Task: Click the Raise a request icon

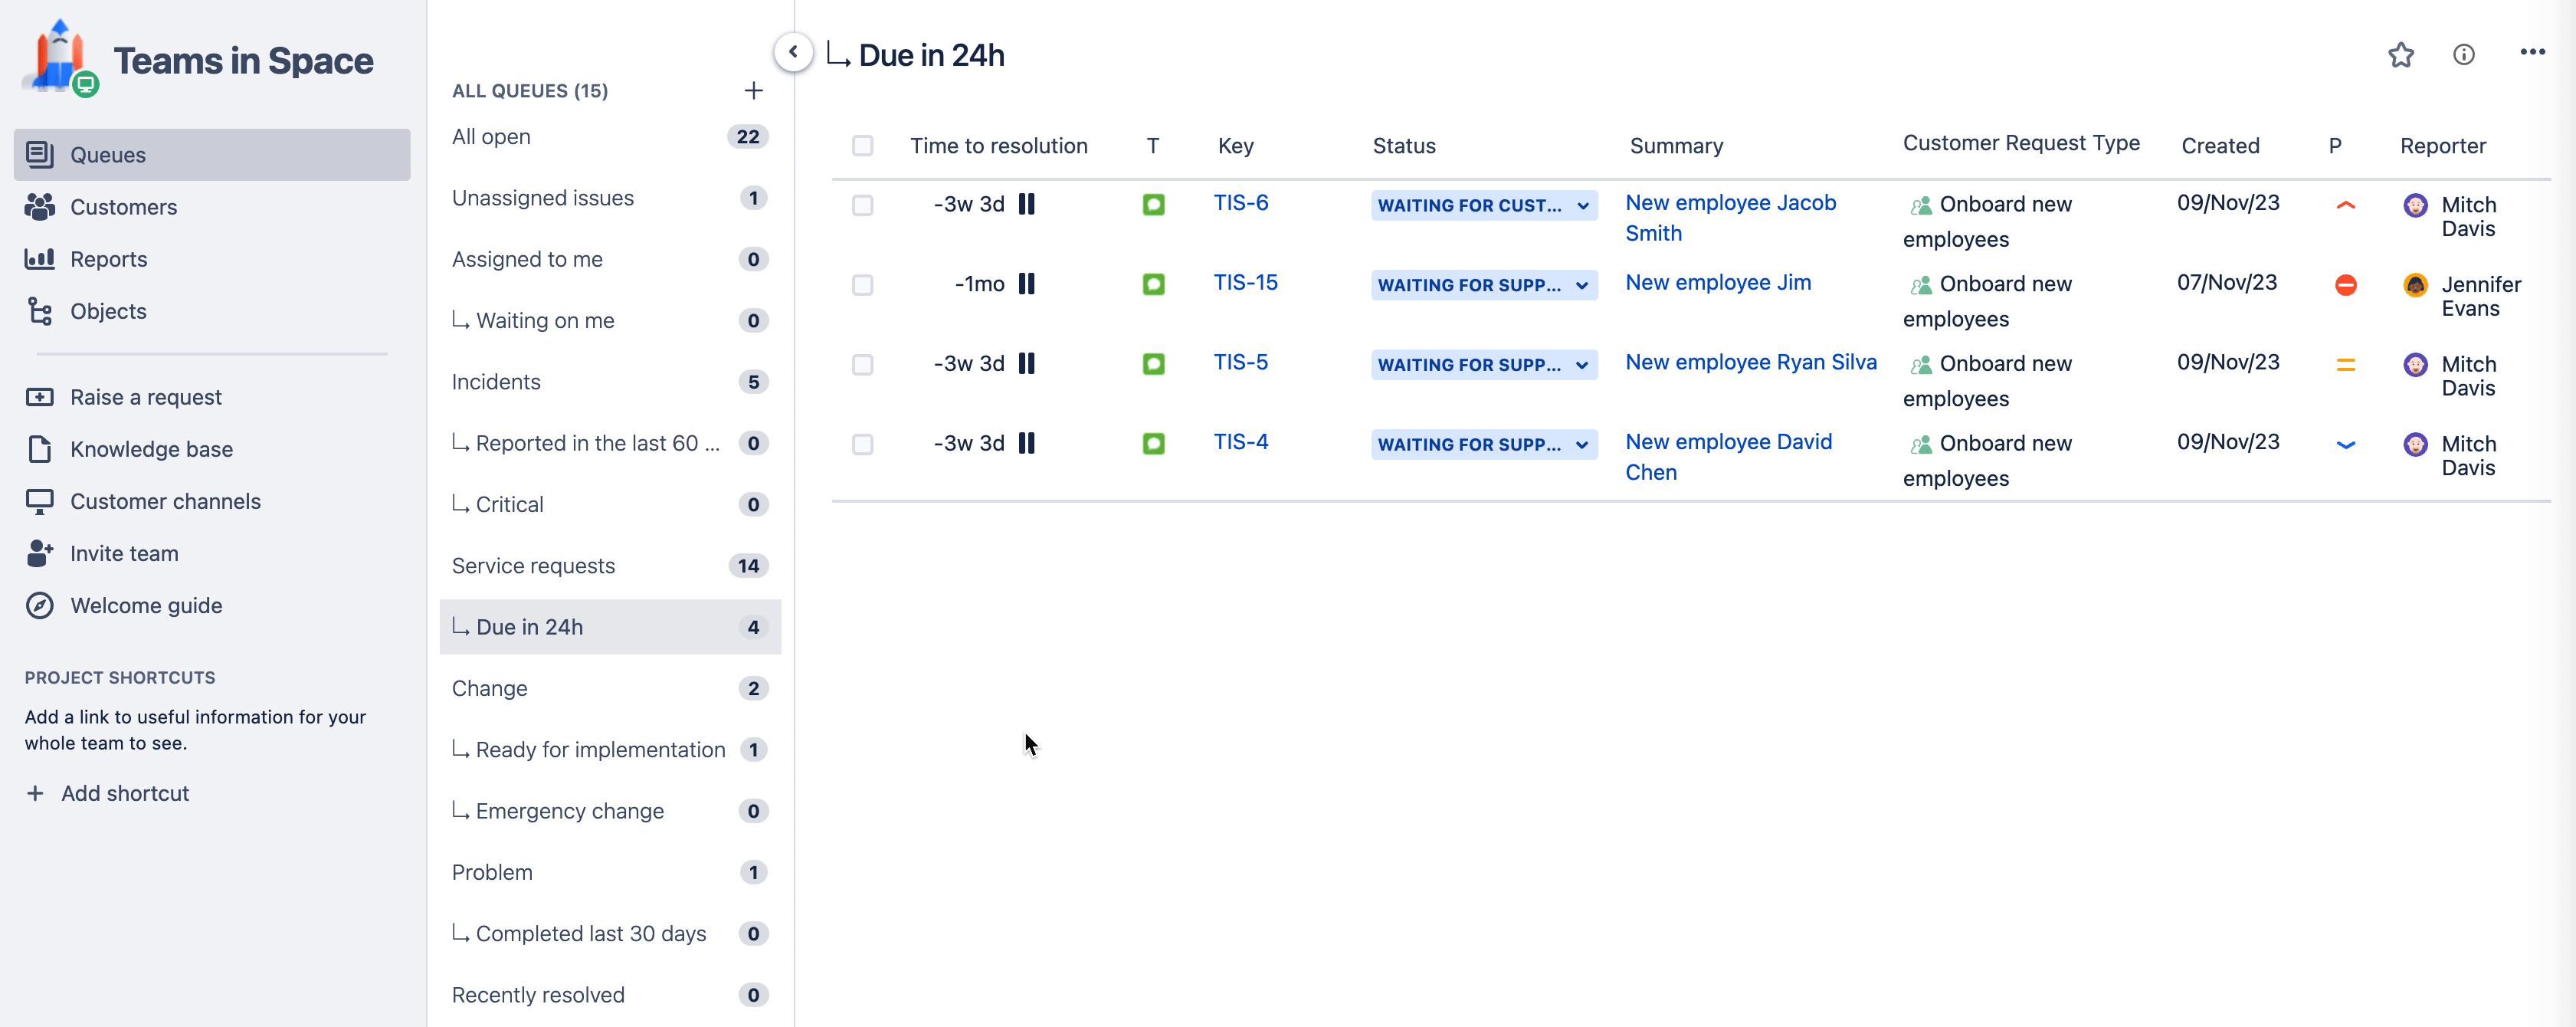Action: point(40,397)
